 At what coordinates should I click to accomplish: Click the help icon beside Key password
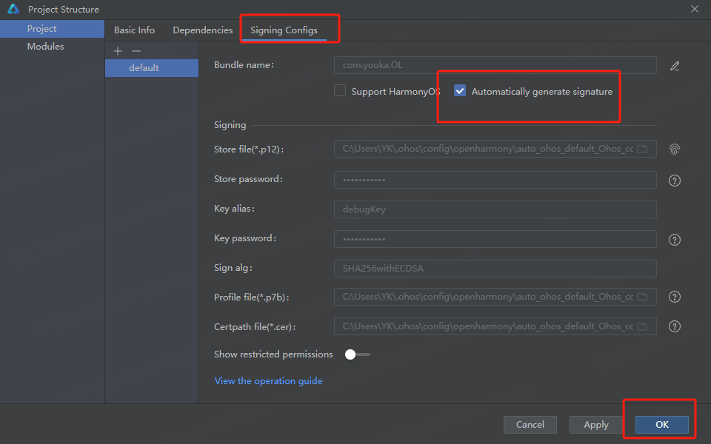[674, 240]
